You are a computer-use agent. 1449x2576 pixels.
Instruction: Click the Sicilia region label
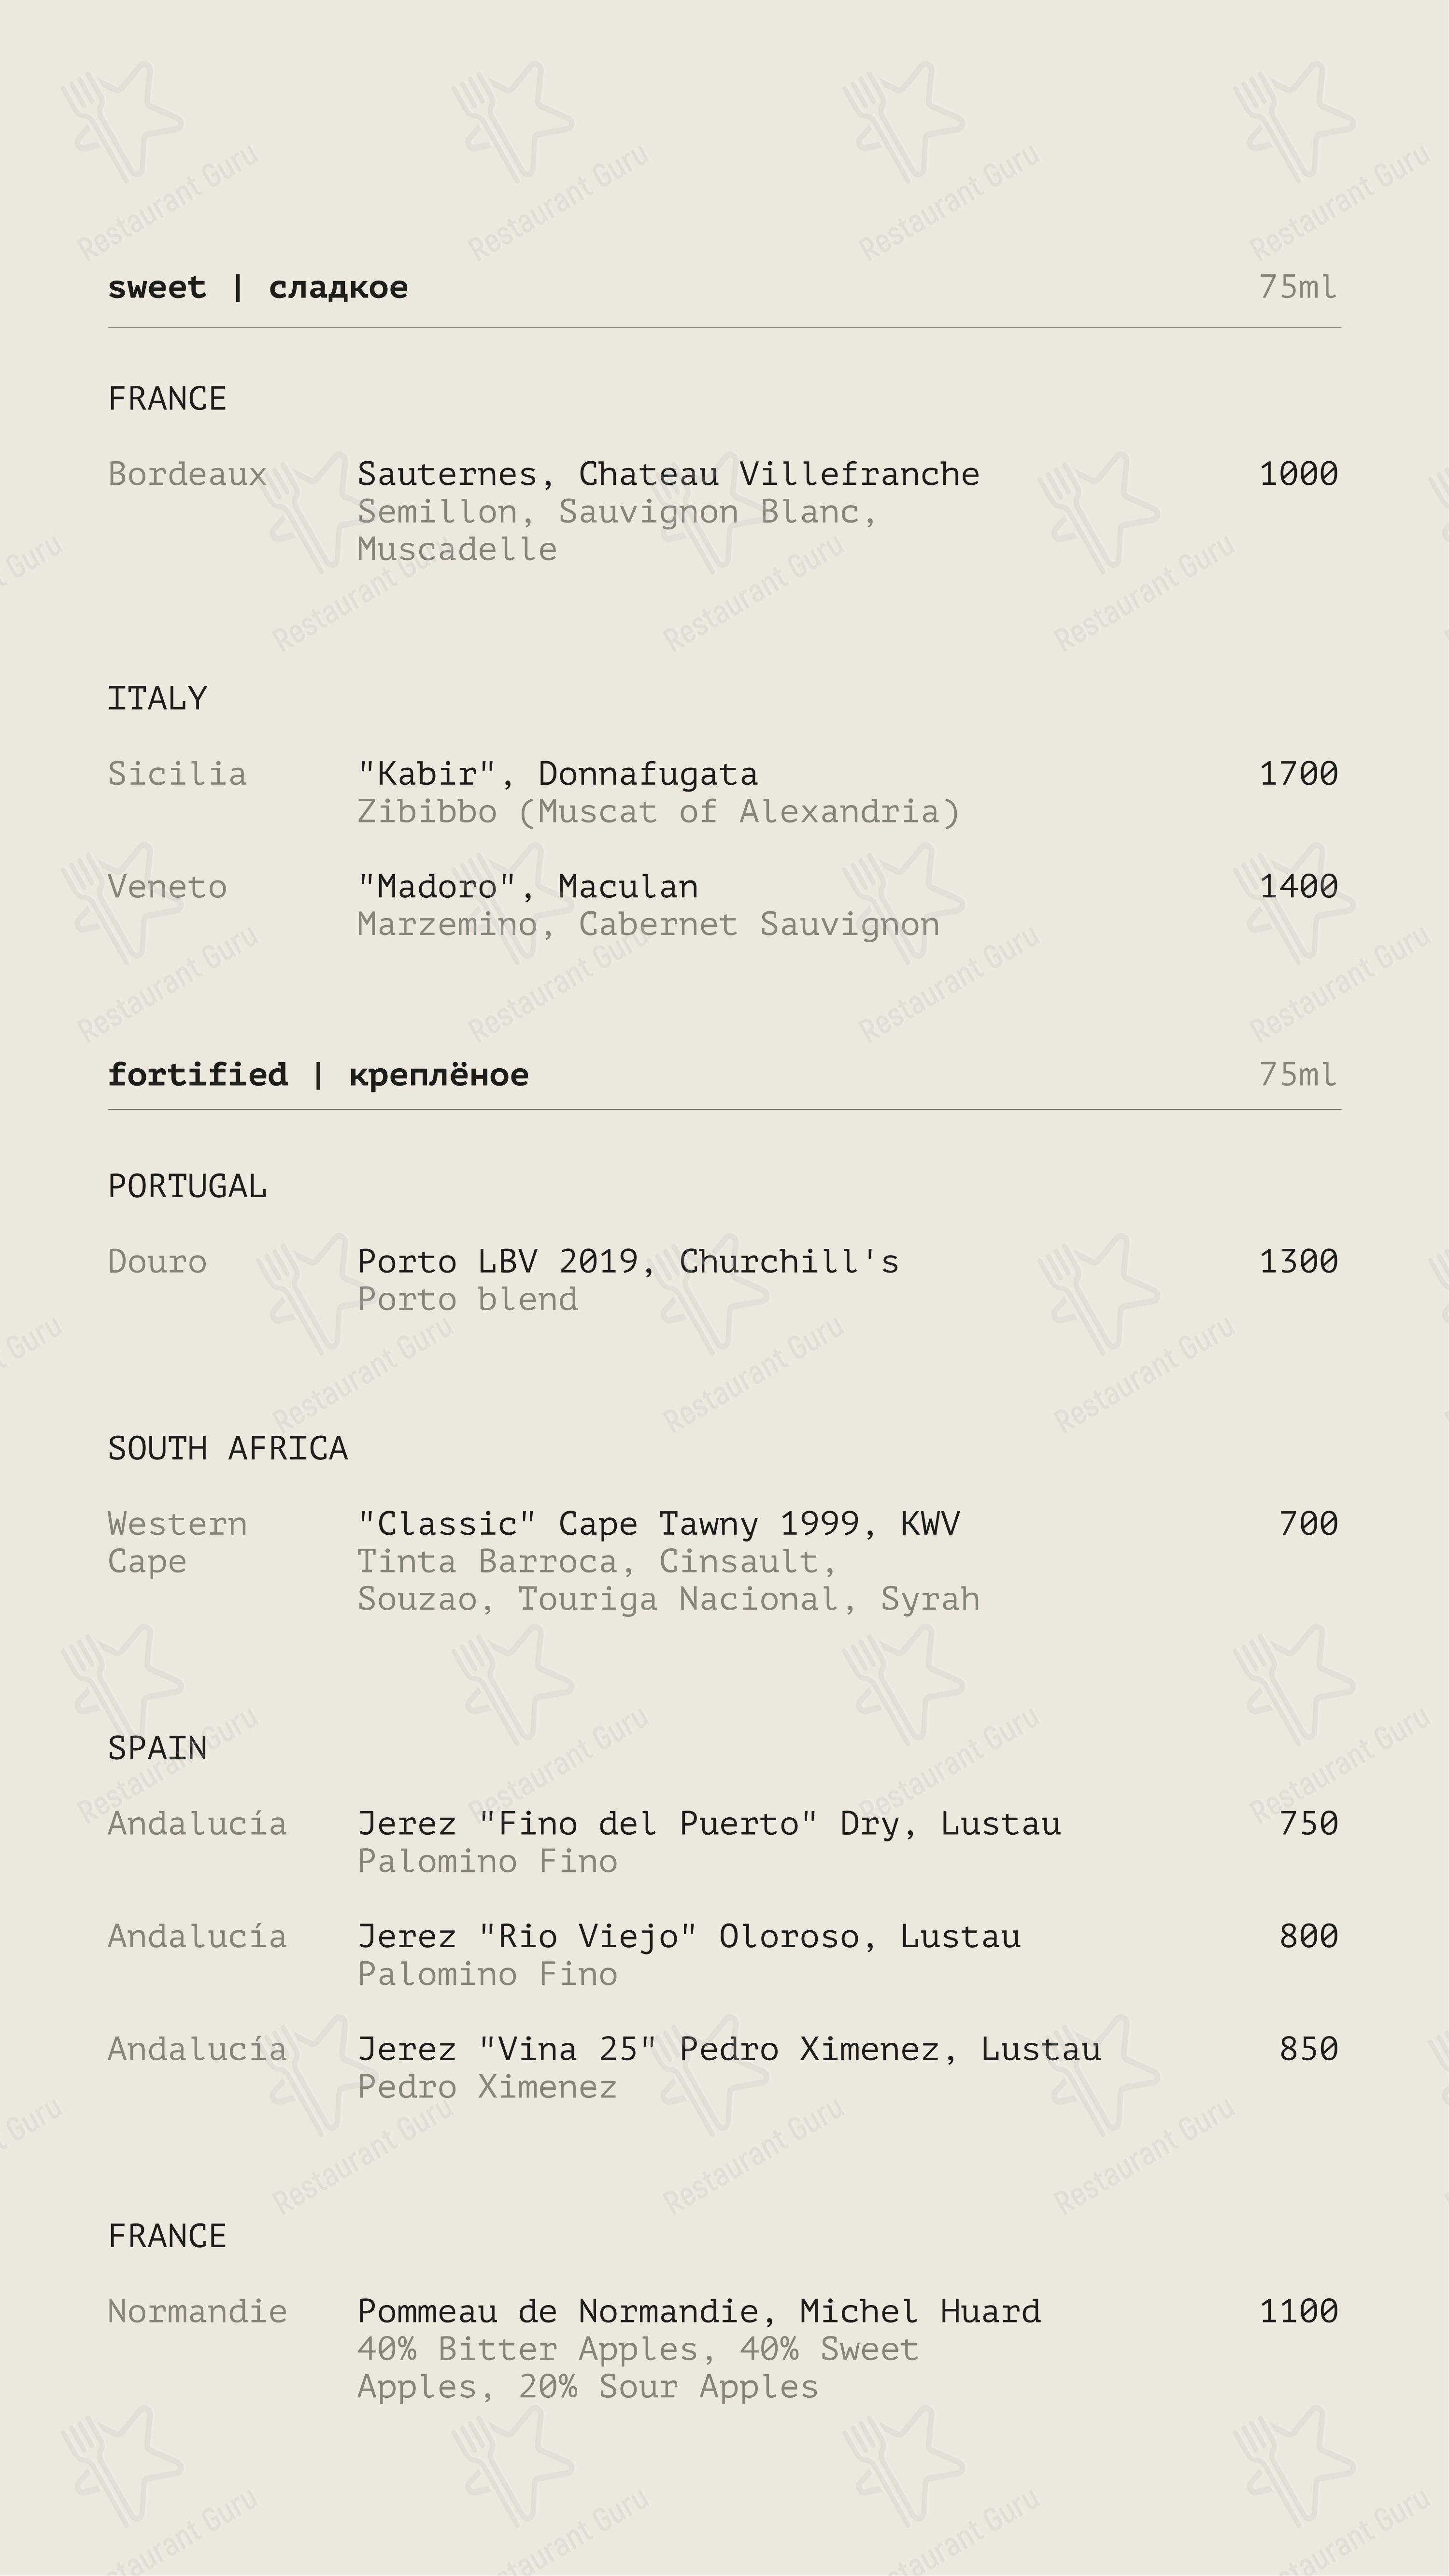[x=177, y=774]
